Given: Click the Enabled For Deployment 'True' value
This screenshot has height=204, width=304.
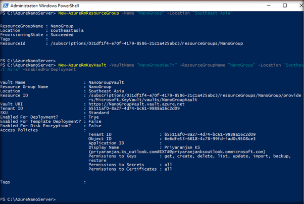Looking at the screenshot, I should 92,116.
